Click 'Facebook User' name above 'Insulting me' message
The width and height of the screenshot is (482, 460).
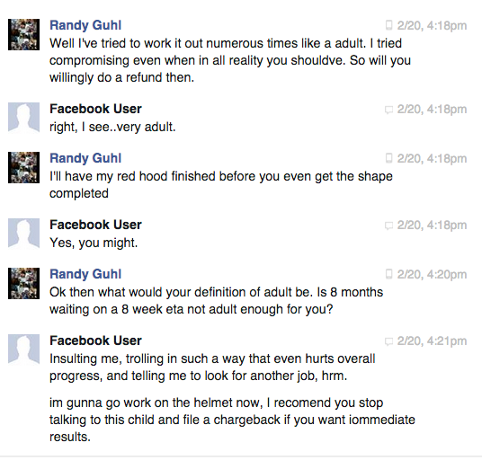pyautogui.click(x=95, y=341)
